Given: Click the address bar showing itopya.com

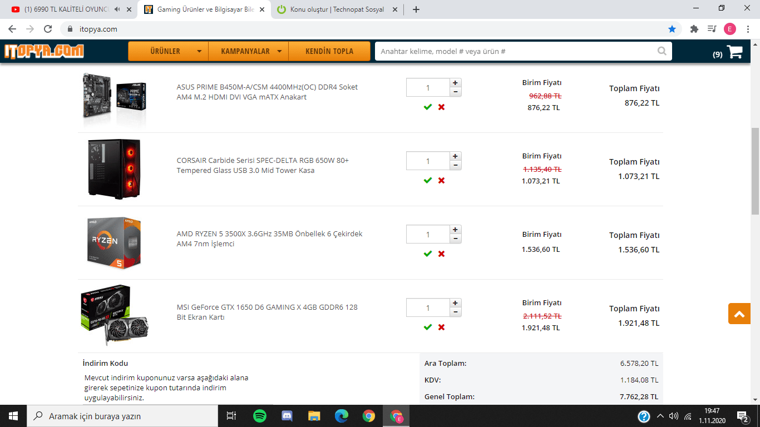Looking at the screenshot, I should click(364, 29).
